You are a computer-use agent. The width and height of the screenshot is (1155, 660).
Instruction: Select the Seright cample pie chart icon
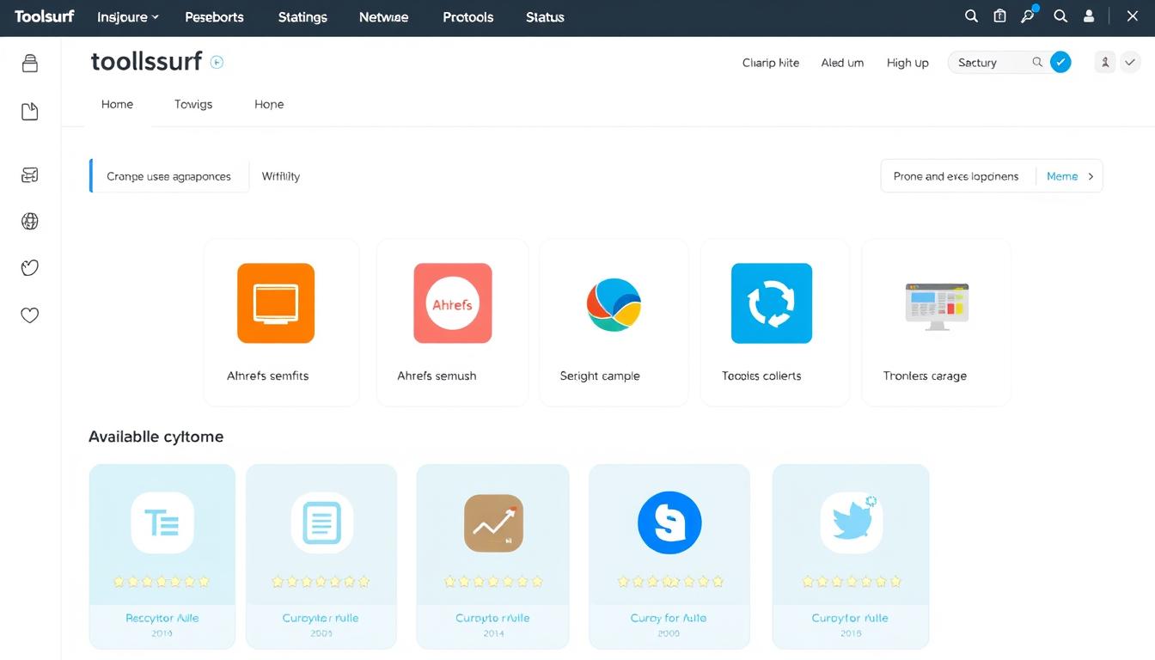click(x=614, y=302)
